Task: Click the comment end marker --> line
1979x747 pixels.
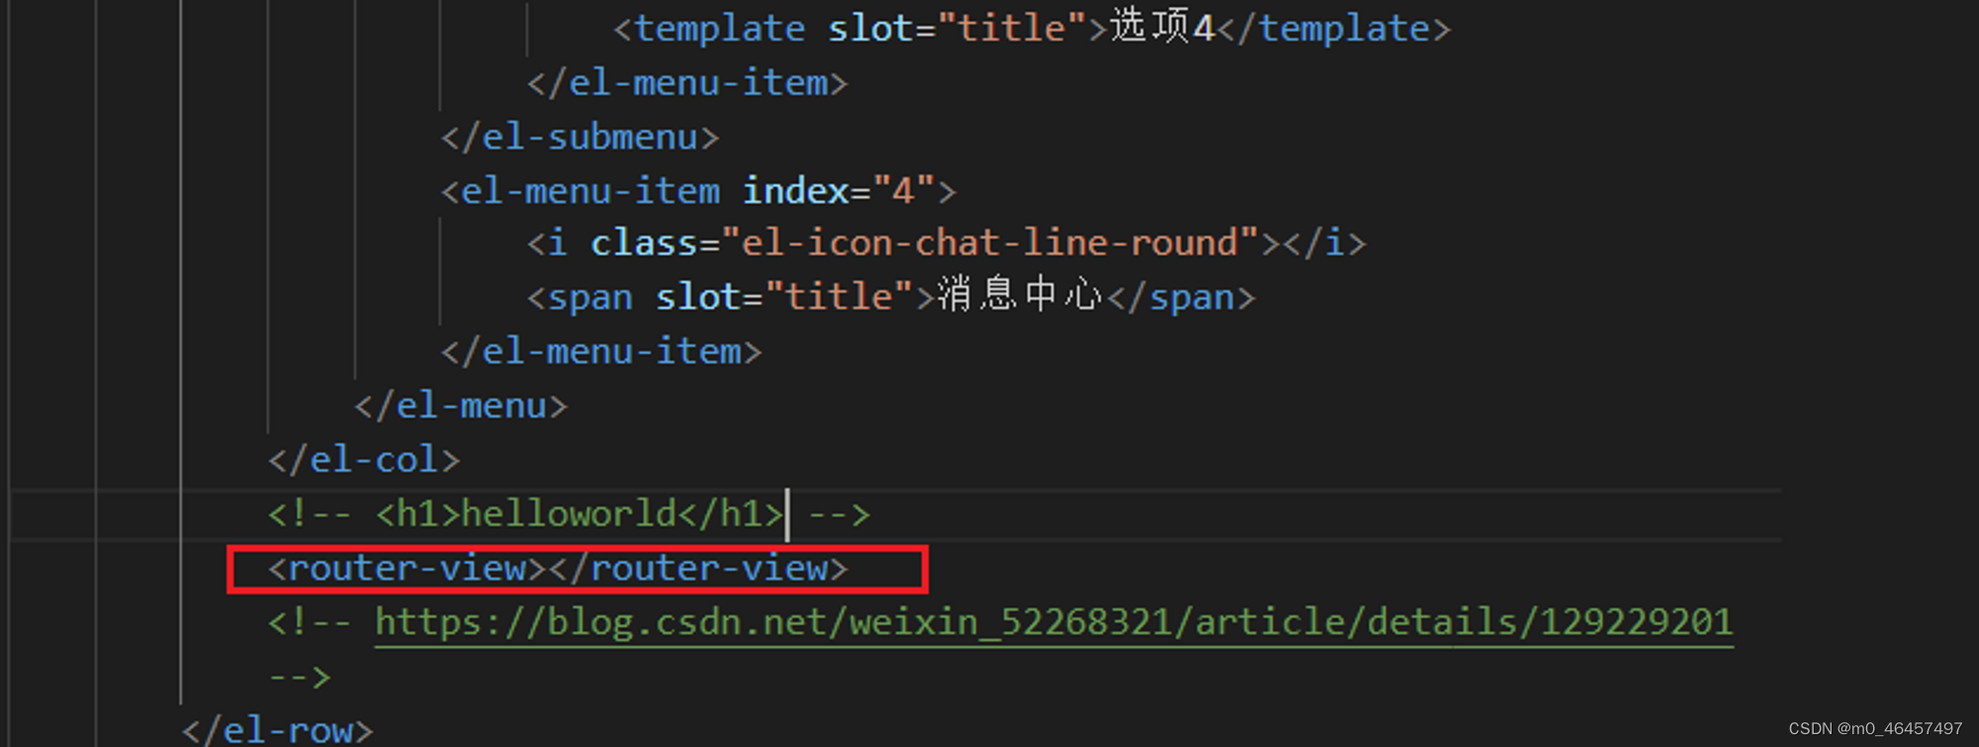Action: click(300, 677)
